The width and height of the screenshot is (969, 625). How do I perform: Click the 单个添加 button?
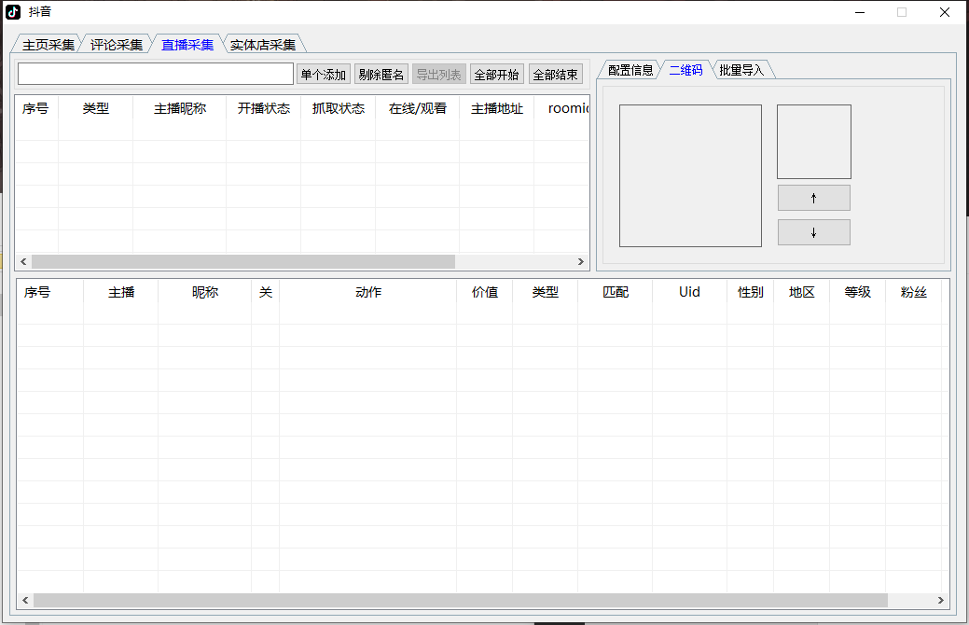pos(324,75)
